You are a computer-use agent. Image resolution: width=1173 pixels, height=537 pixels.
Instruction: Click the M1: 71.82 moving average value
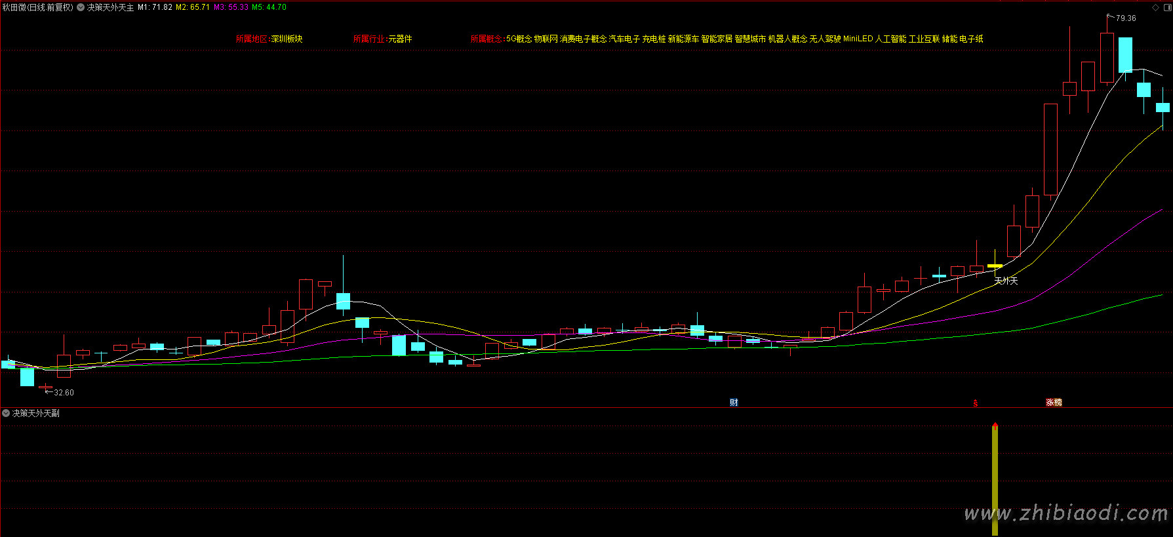[x=155, y=7]
